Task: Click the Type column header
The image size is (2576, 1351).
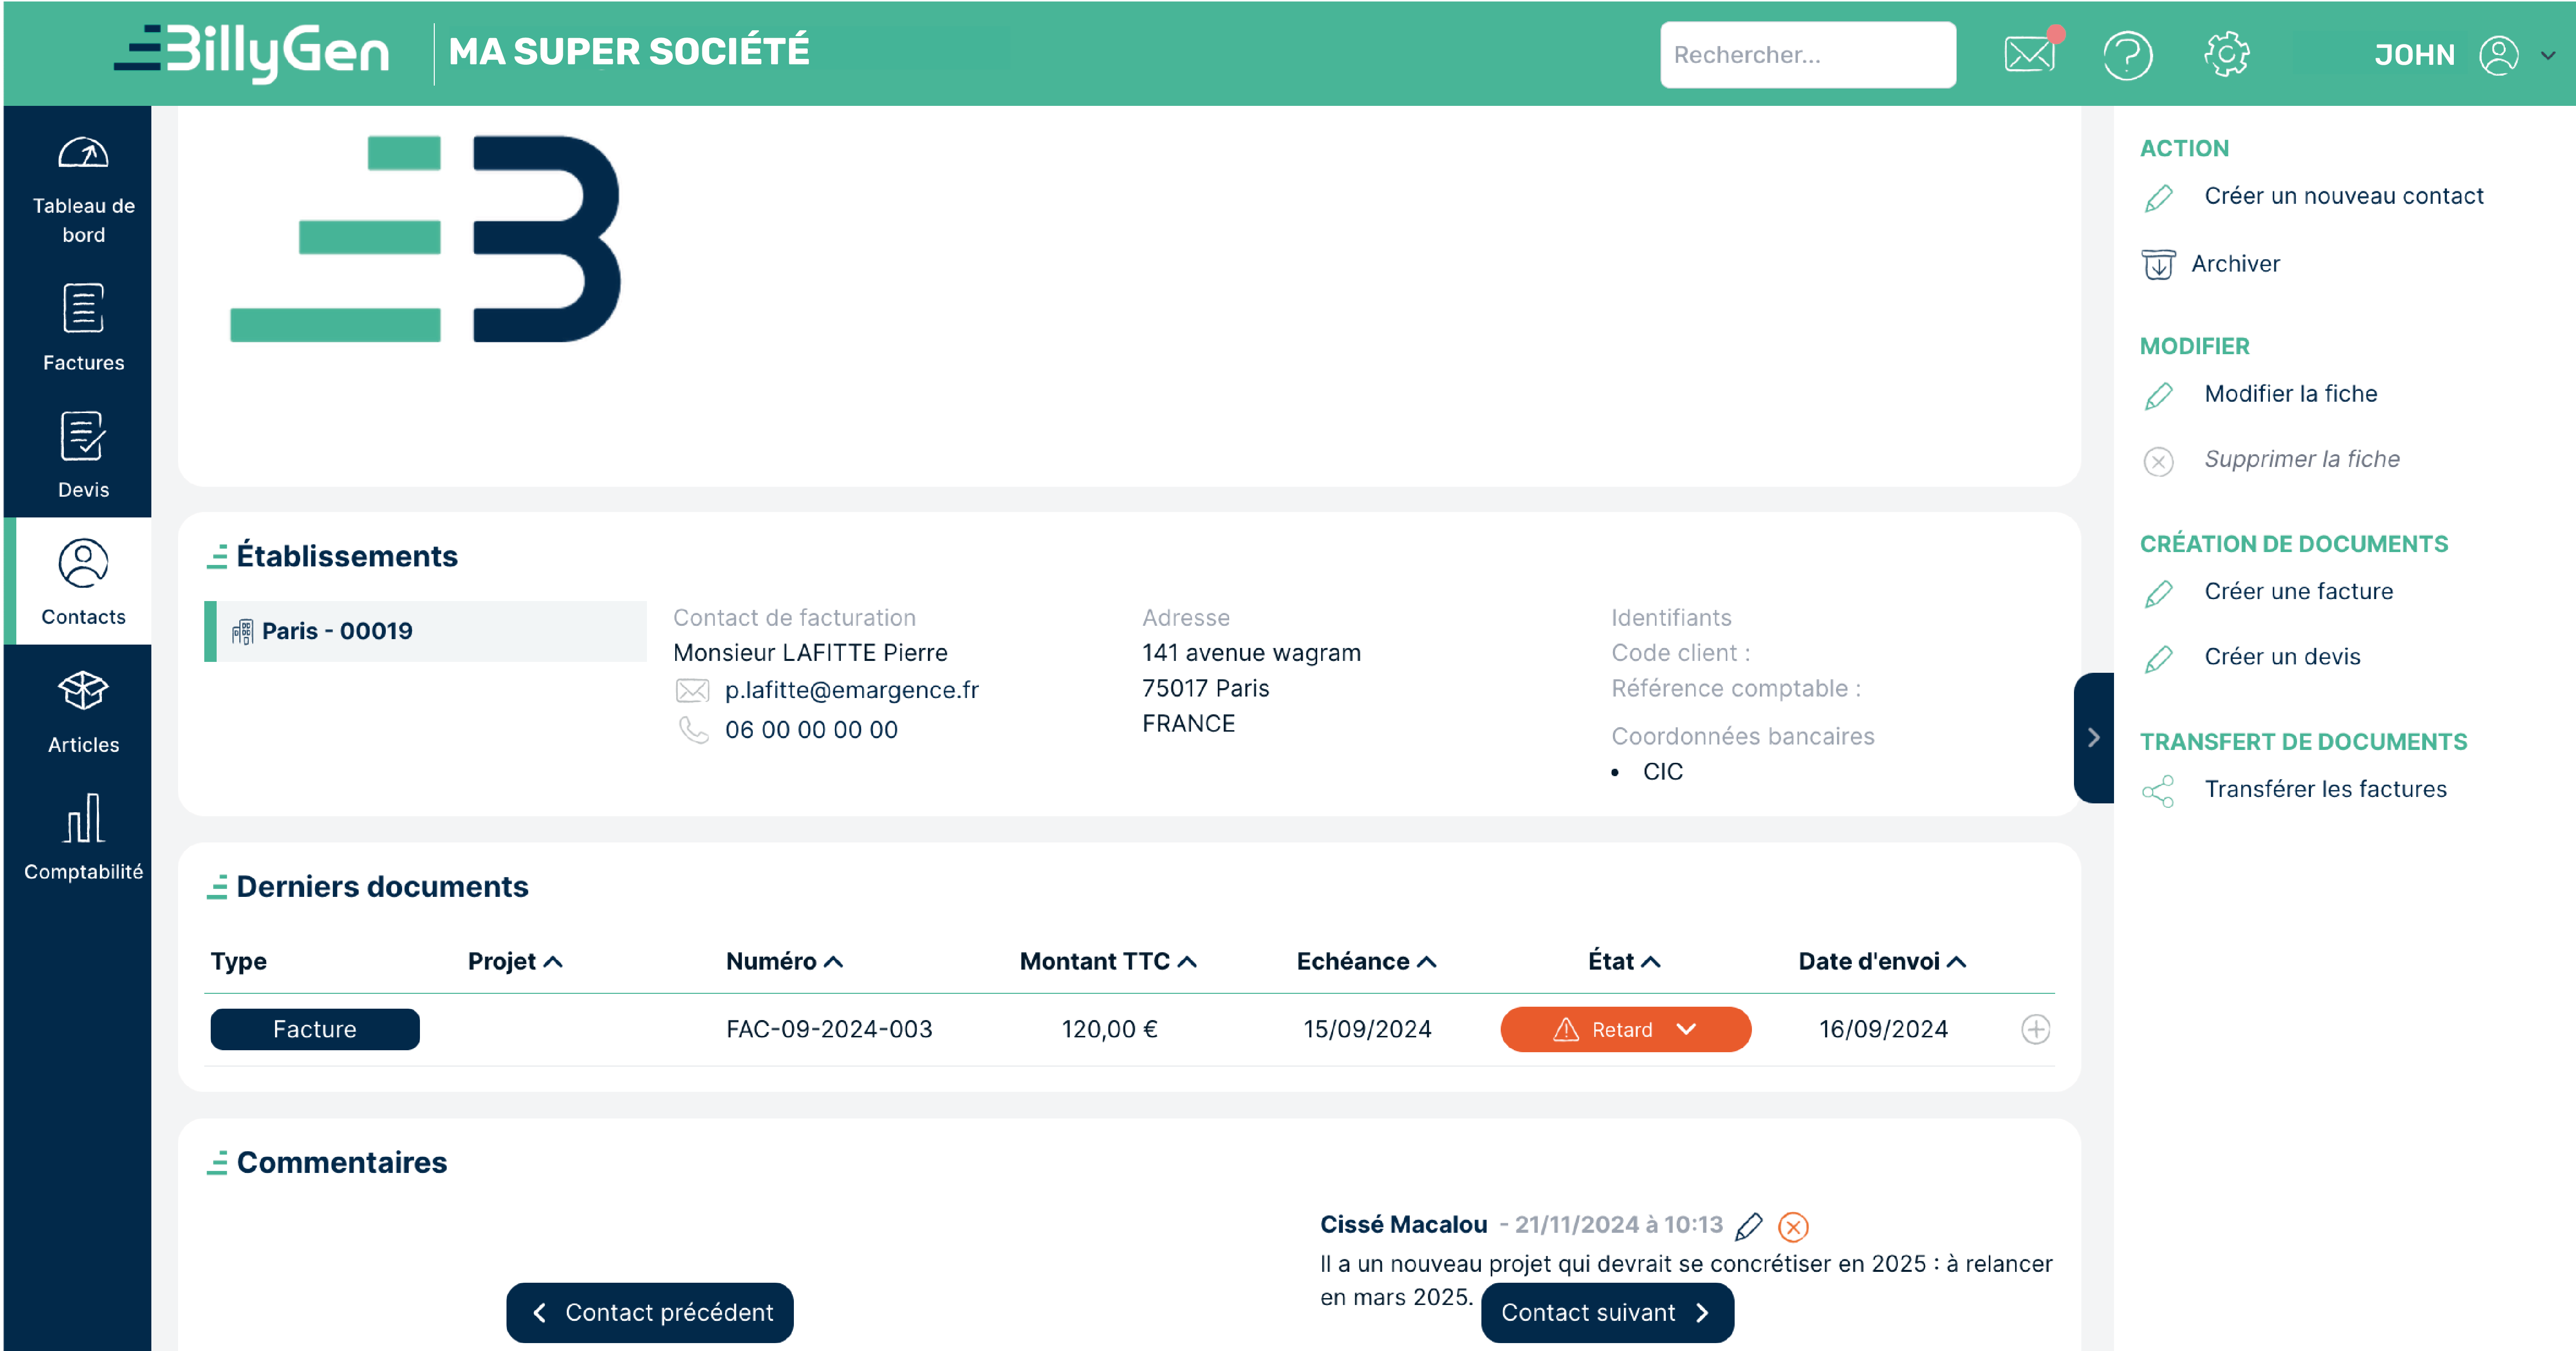Action: coord(238,961)
